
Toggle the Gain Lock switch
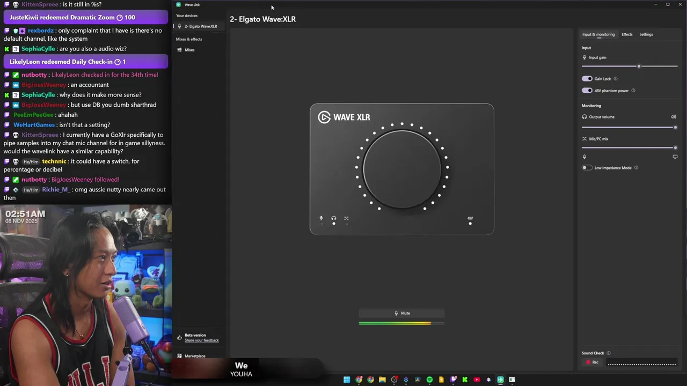(x=587, y=79)
